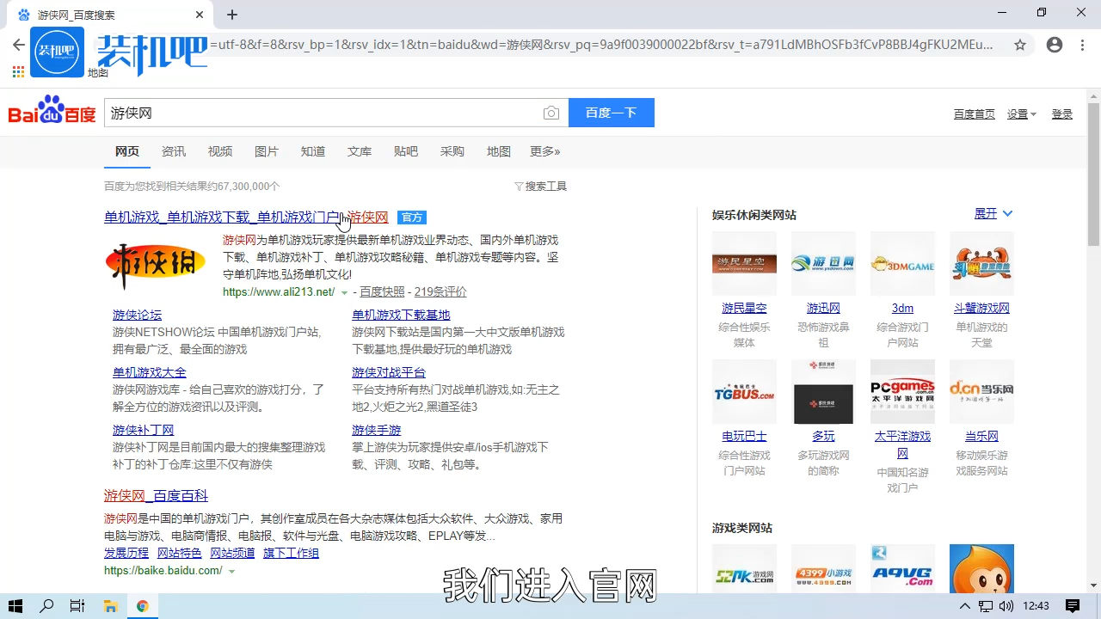Open the Chrome profile account icon
The image size is (1101, 619).
1055,45
